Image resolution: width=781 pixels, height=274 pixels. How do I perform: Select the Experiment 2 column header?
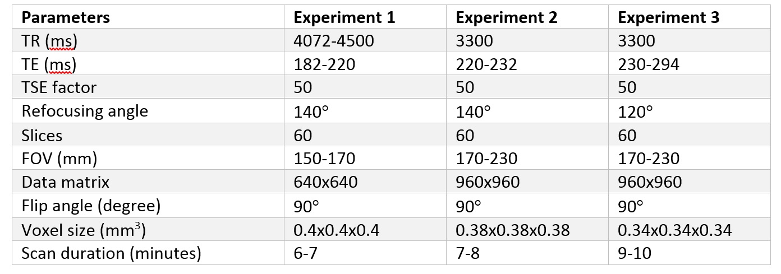(507, 17)
